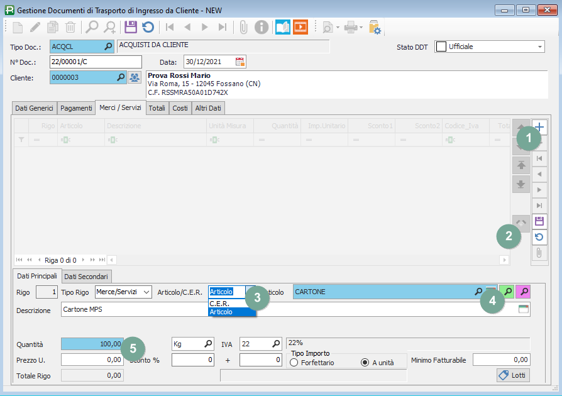Click the Lotti button
562x396 pixels.
[x=513, y=375]
